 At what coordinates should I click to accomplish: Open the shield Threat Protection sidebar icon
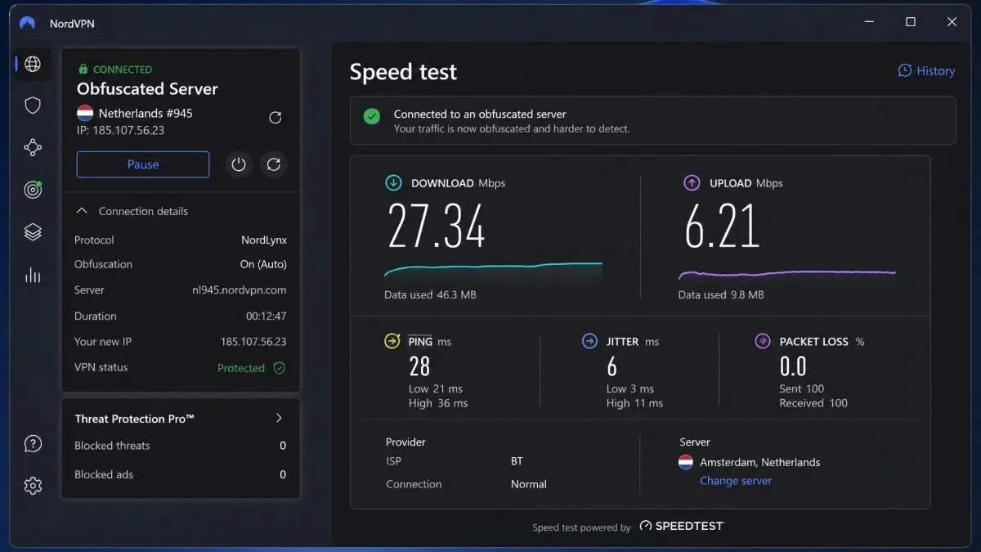point(33,105)
